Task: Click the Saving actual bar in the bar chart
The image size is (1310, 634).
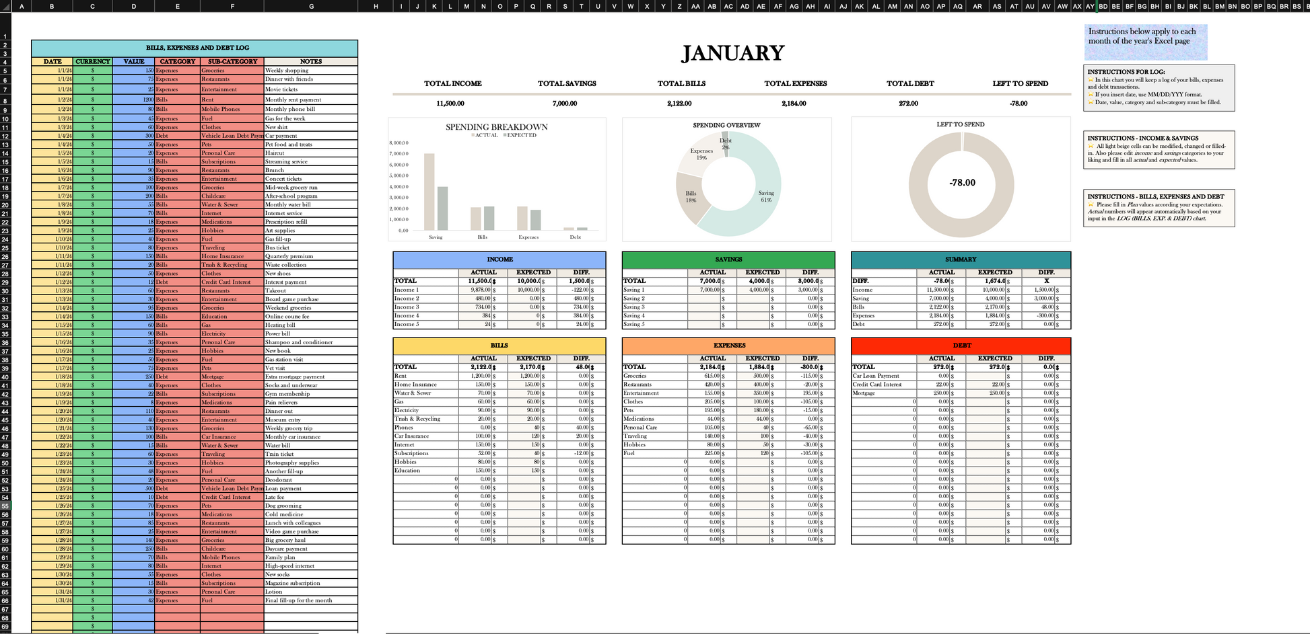Action: [x=429, y=192]
